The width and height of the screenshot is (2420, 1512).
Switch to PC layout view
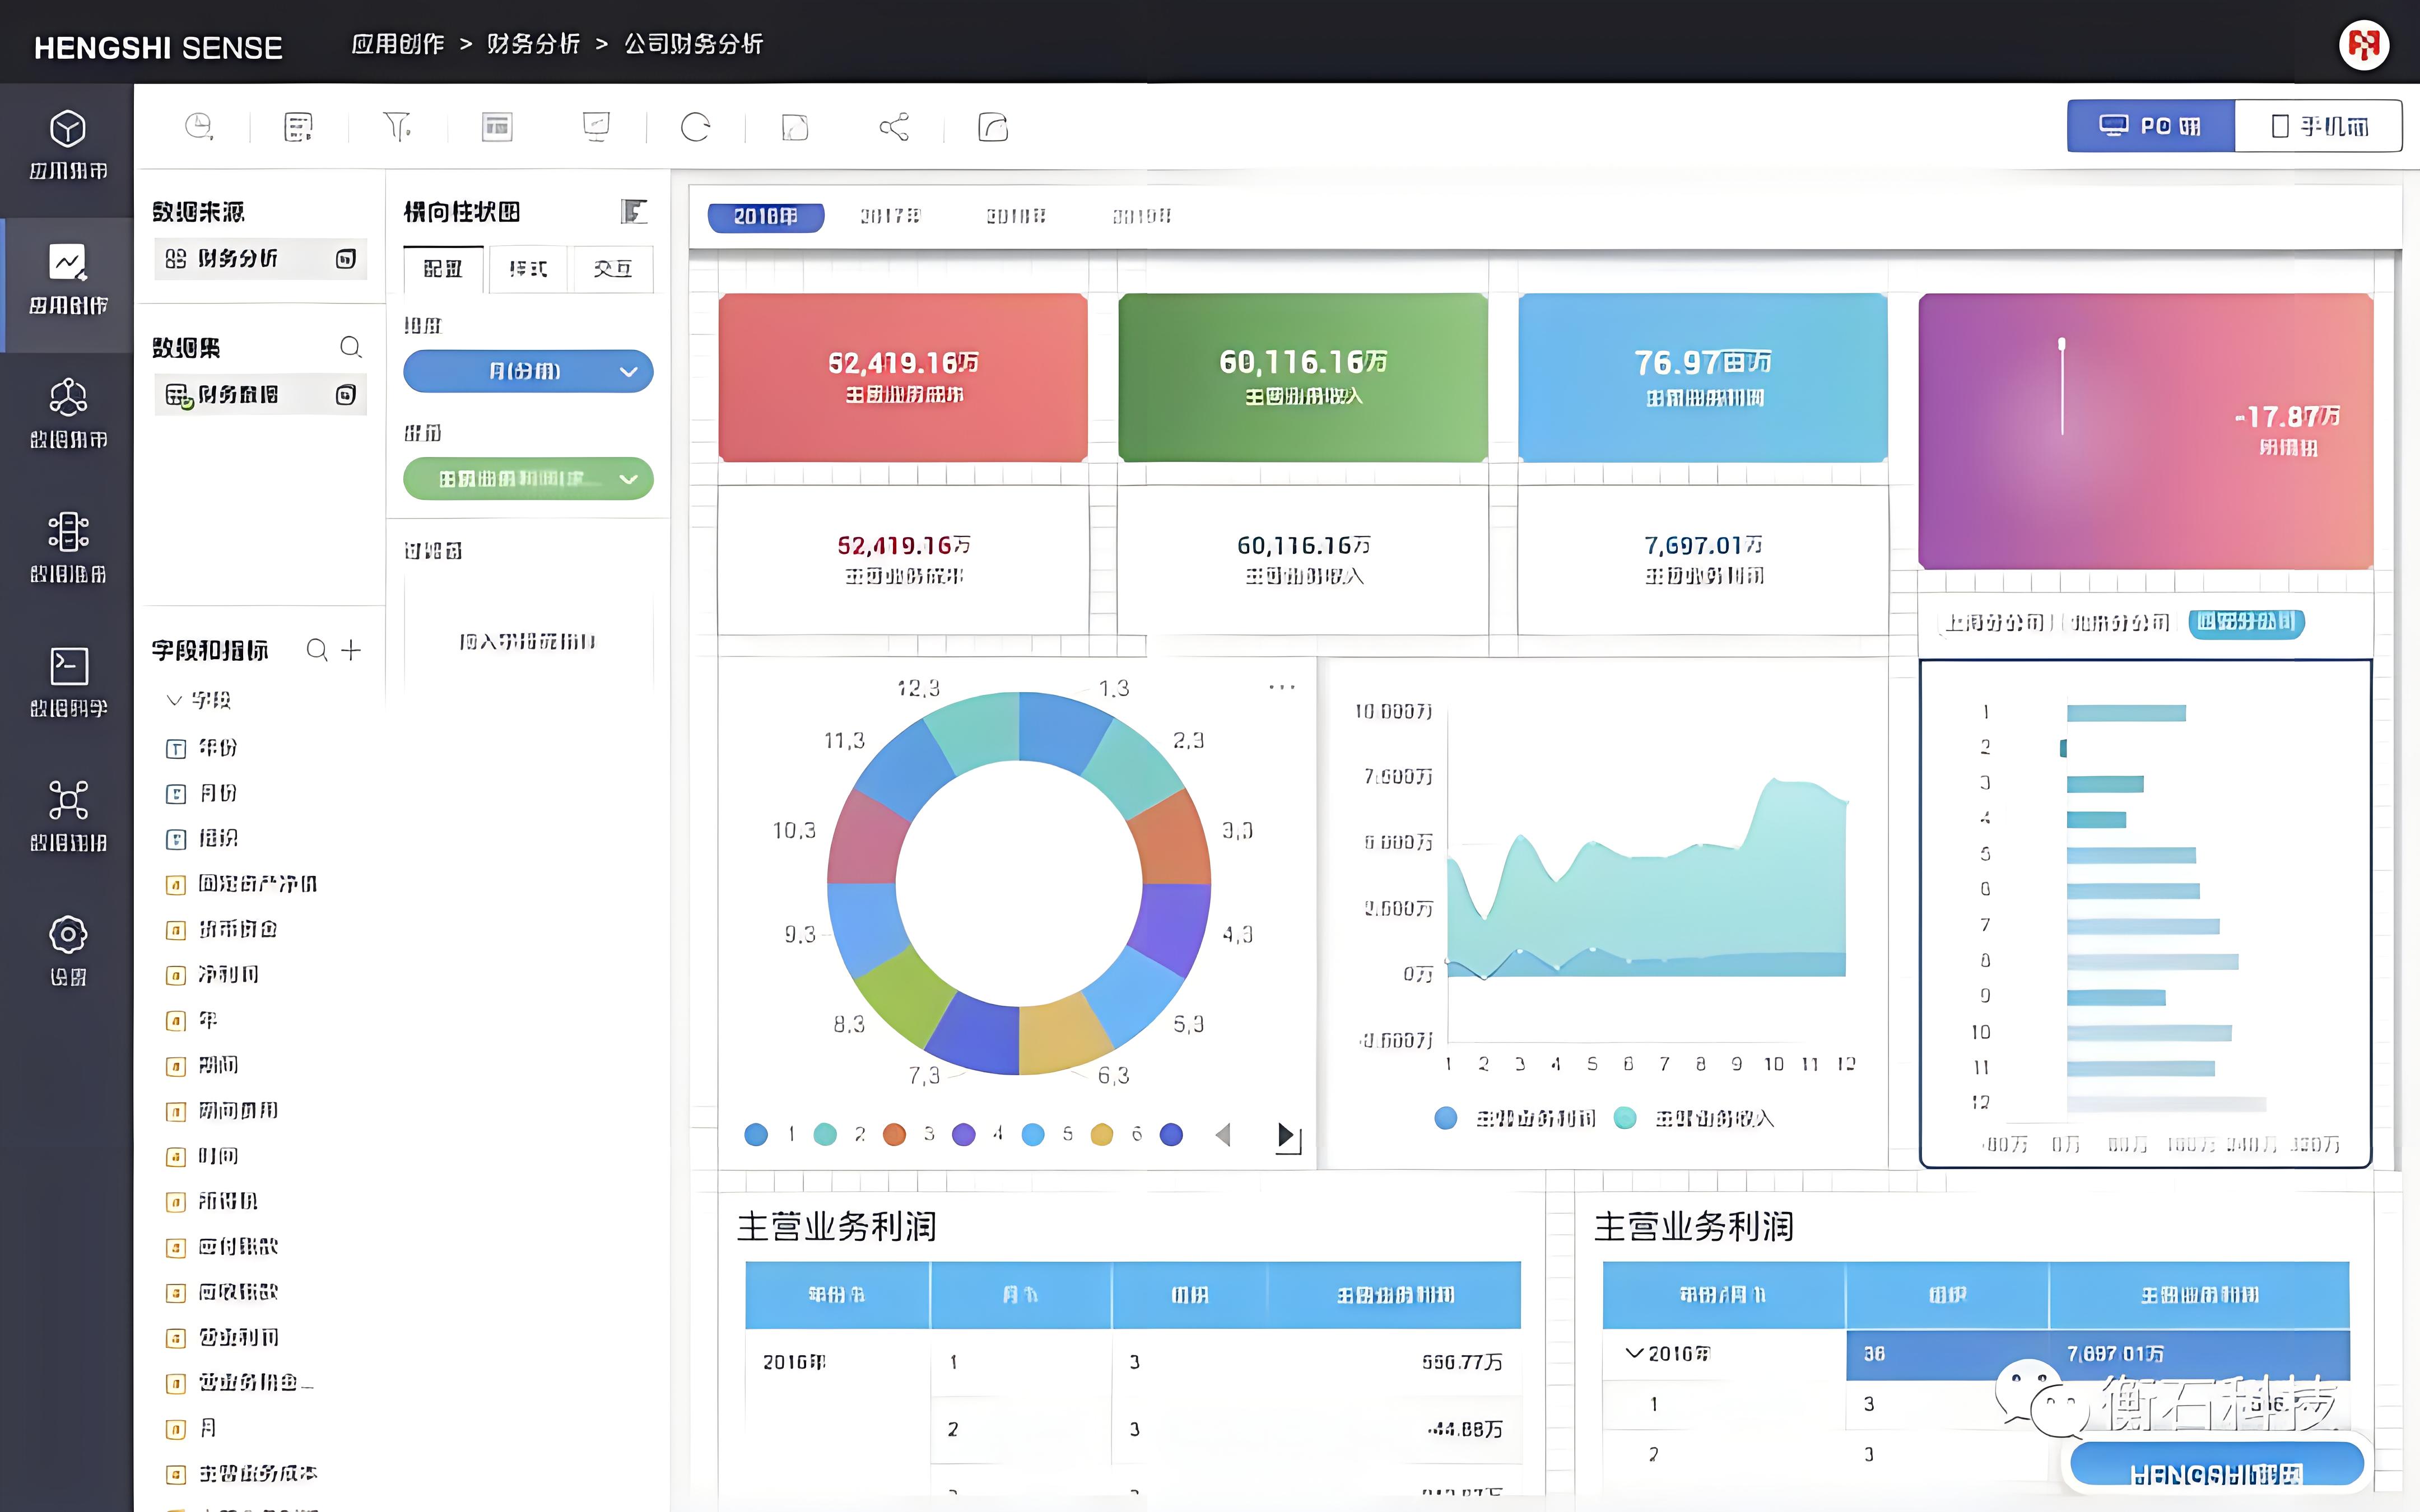pyautogui.click(x=2150, y=126)
